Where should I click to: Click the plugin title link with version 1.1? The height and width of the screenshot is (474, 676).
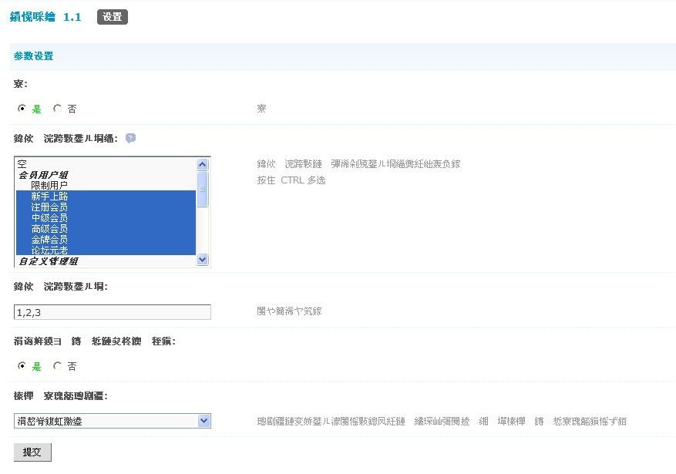(45, 17)
